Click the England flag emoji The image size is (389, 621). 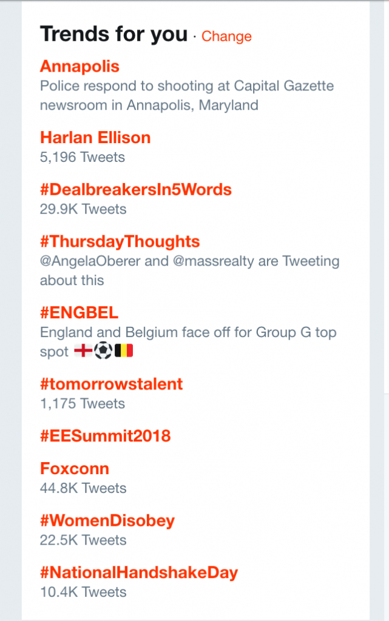[83, 351]
